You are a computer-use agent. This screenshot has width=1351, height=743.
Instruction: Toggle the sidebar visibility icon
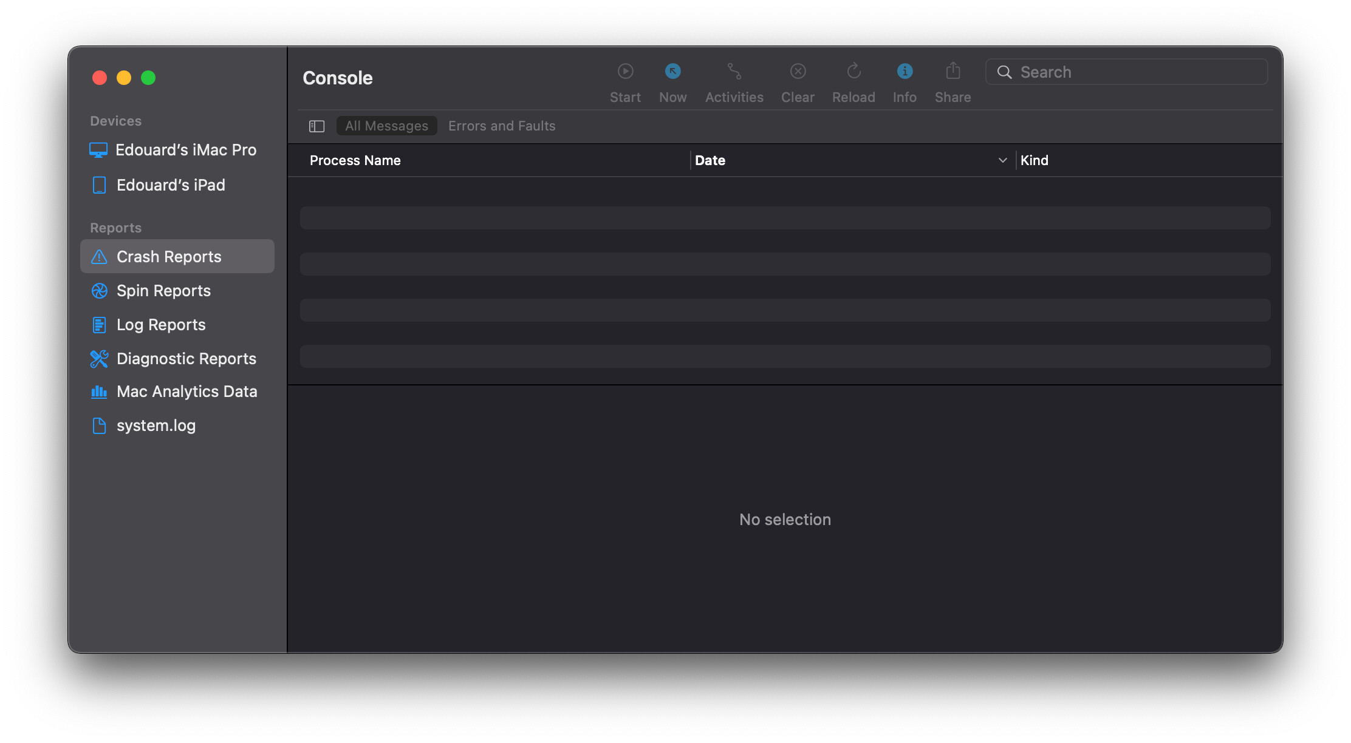pyautogui.click(x=316, y=126)
